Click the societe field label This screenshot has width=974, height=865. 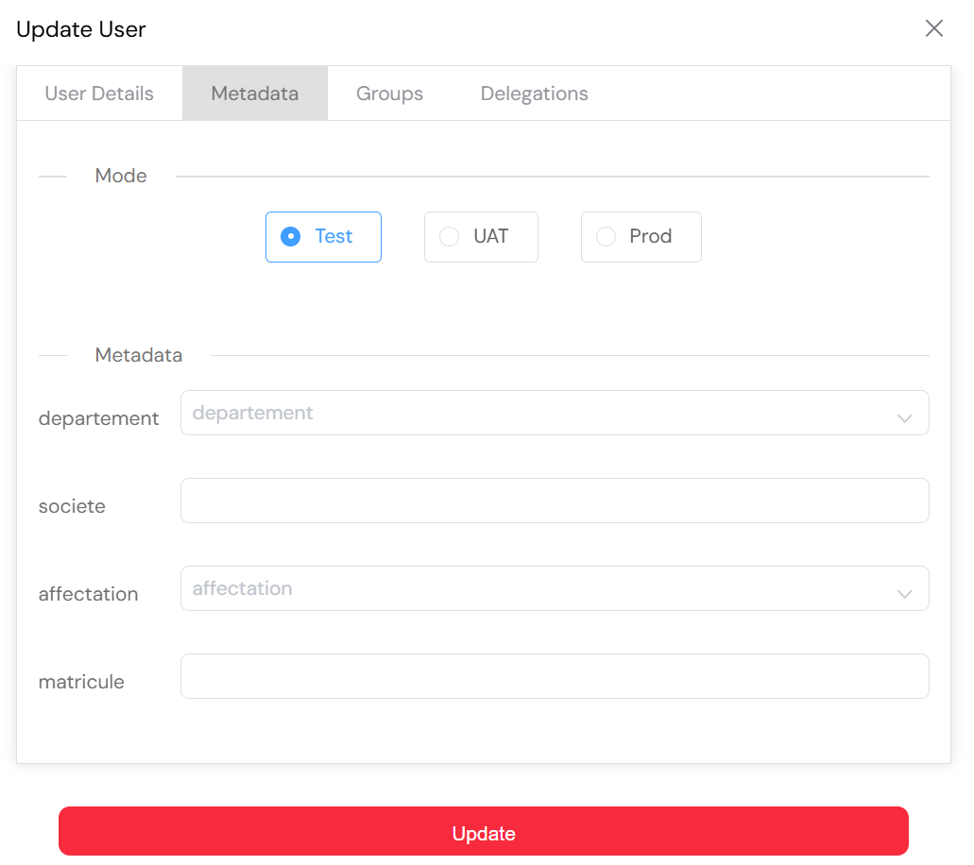point(72,506)
